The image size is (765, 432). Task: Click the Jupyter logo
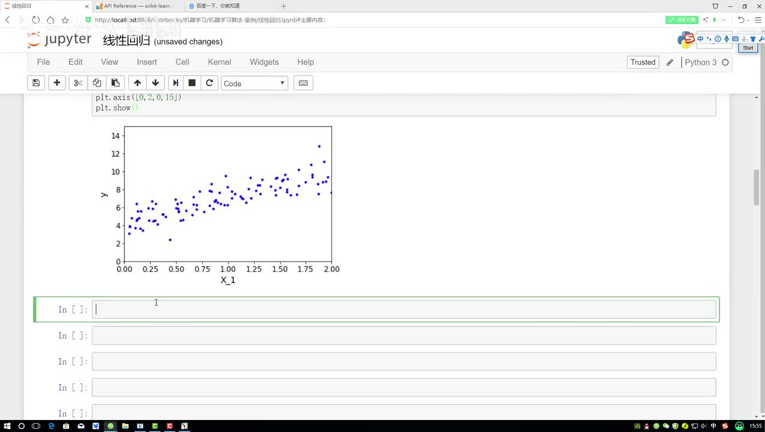point(59,40)
